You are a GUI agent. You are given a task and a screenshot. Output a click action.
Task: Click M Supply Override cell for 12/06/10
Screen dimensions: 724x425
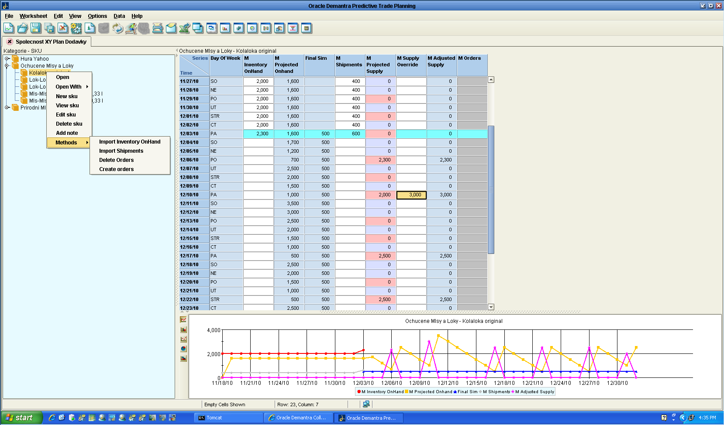tap(411, 160)
